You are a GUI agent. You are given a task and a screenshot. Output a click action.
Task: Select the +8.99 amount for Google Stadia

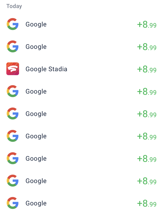(147, 69)
